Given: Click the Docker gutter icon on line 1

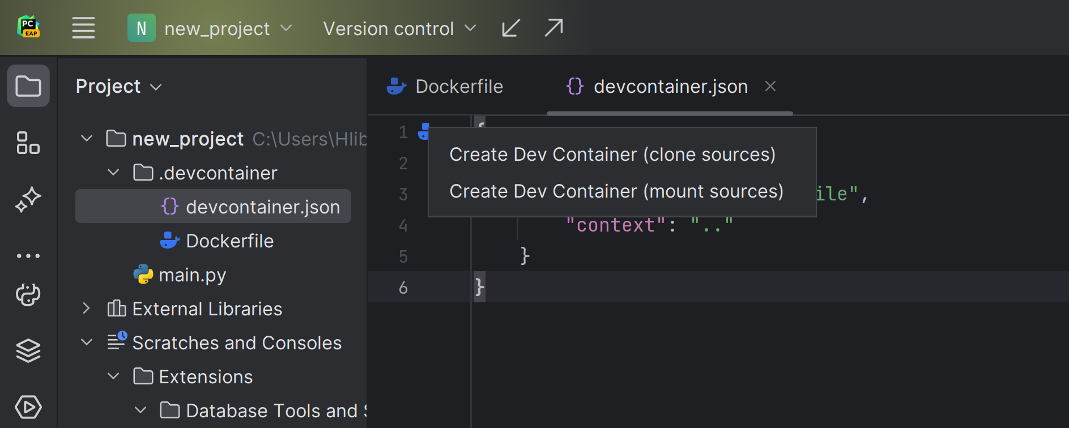Looking at the screenshot, I should (424, 131).
